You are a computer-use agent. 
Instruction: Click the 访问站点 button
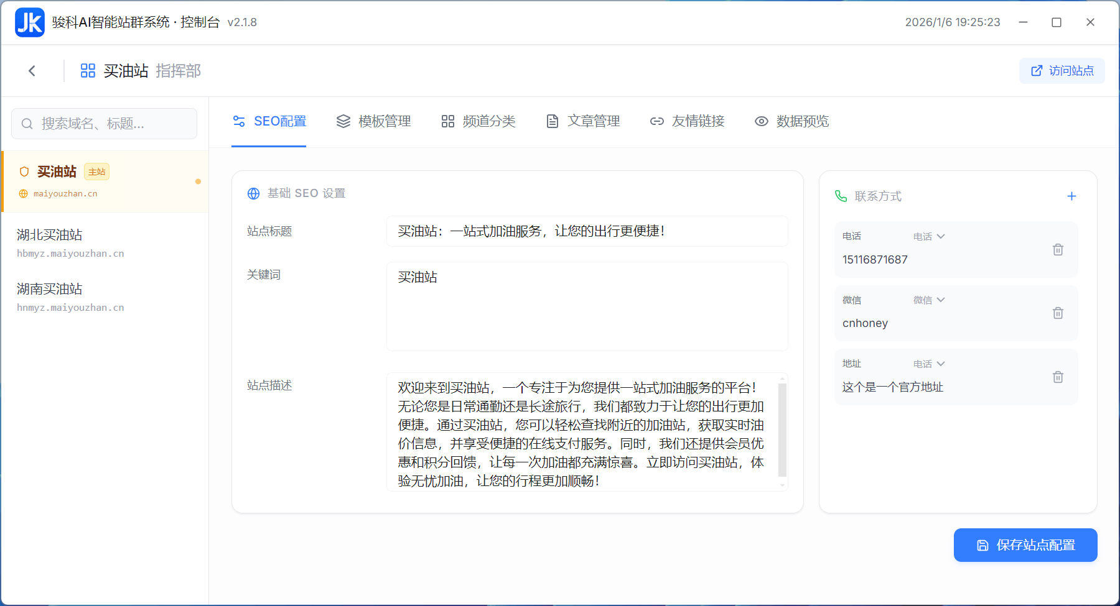1062,70
